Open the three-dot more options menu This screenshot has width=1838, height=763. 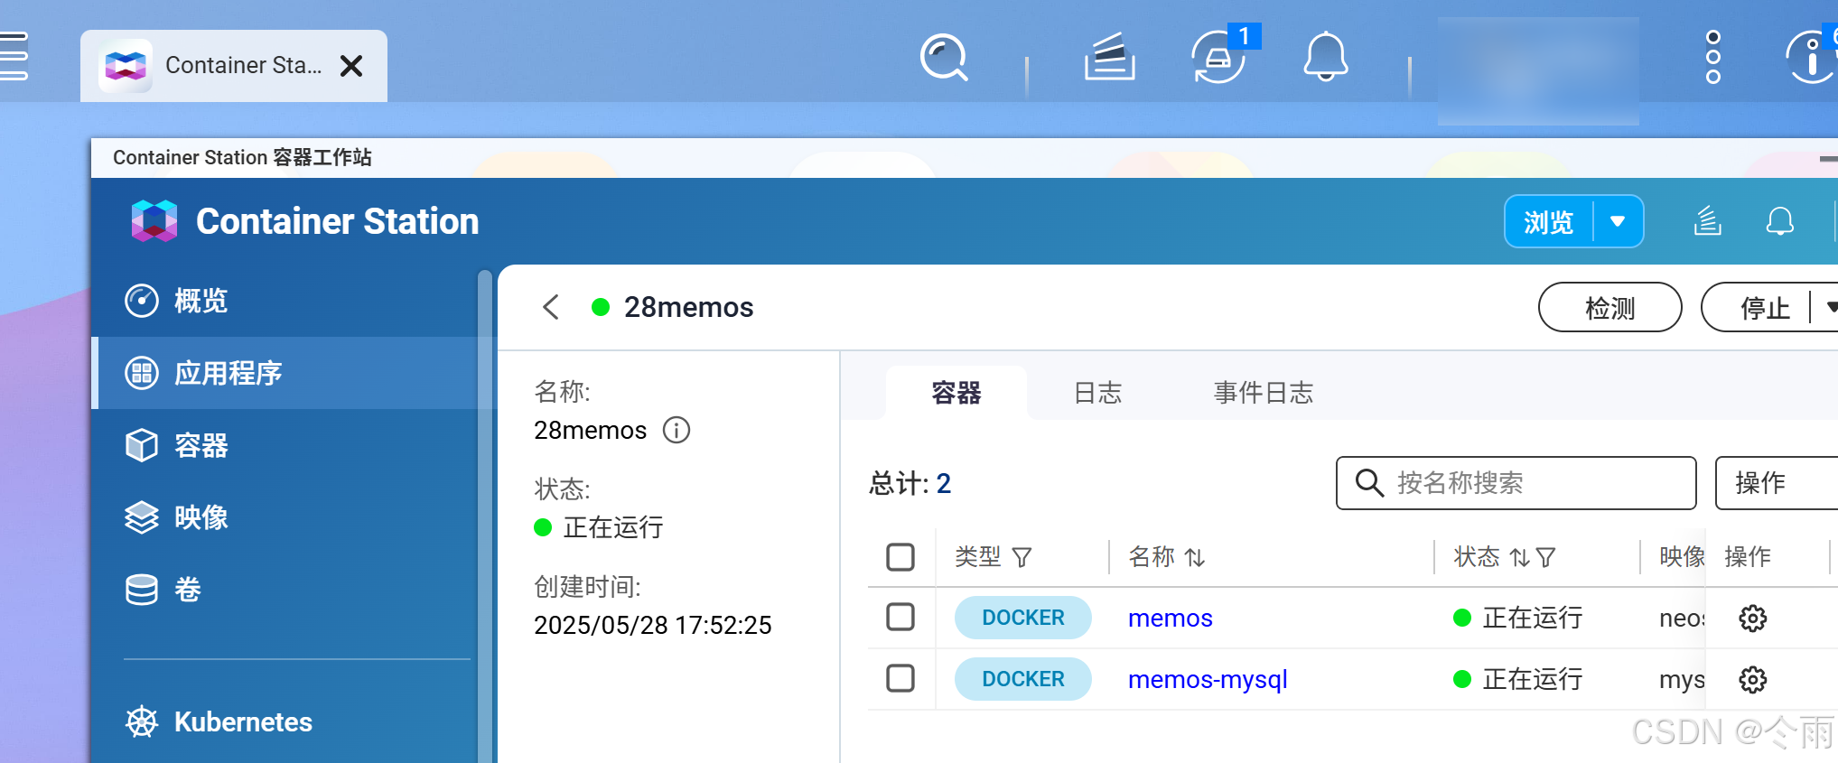click(1713, 57)
